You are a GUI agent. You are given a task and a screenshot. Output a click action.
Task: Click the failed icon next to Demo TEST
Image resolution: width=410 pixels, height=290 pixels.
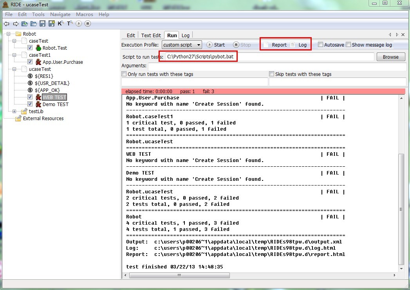38,104
